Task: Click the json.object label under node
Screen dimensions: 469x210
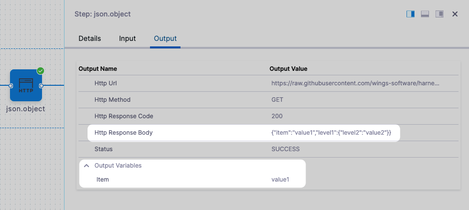Action: [x=25, y=109]
